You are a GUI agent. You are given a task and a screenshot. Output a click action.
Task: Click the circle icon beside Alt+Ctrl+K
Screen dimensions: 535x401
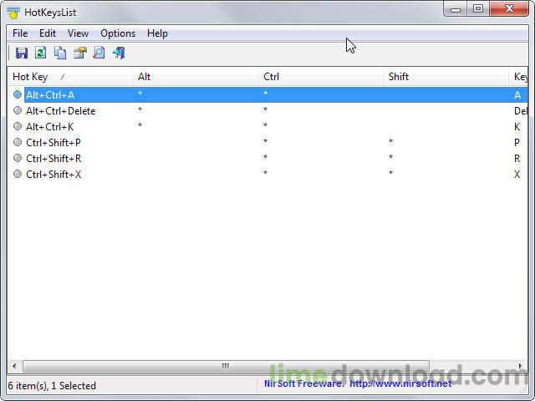click(x=18, y=126)
